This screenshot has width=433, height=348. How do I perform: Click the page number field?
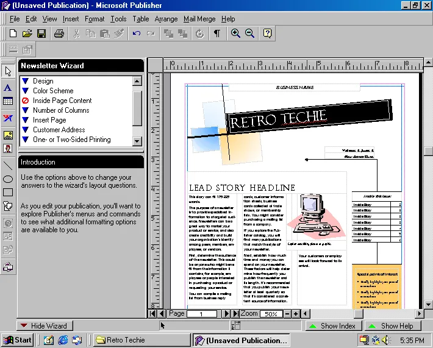(202, 314)
